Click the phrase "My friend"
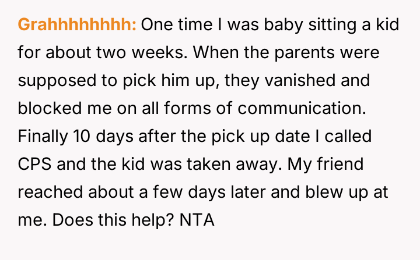This screenshot has height=260, width=420. (330, 163)
